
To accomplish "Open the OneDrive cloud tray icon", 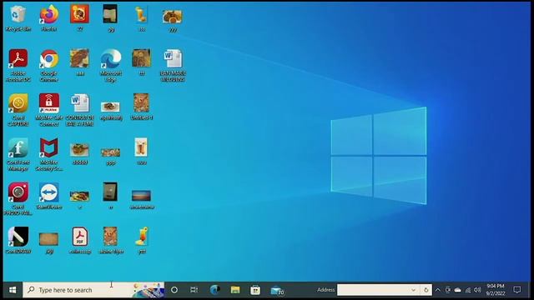I will click(458, 290).
